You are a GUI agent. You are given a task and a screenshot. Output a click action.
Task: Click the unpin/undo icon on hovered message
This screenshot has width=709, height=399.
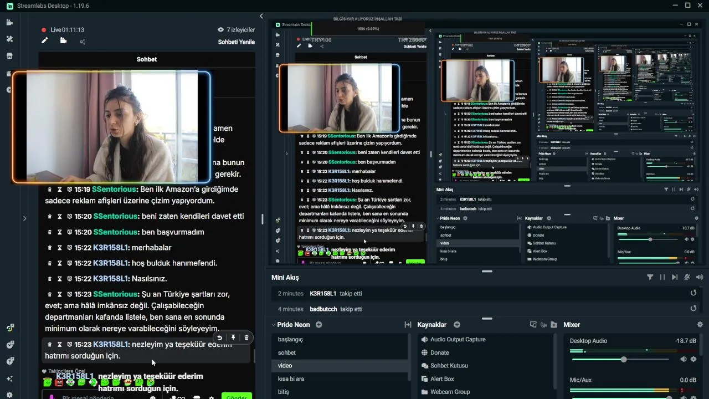point(220,337)
